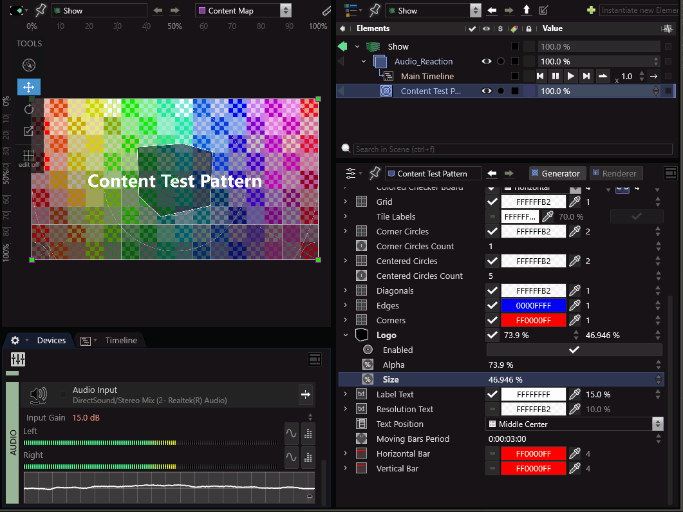The height and width of the screenshot is (512, 683).
Task: Click the eyedropper next to Edges color
Action: [575, 306]
